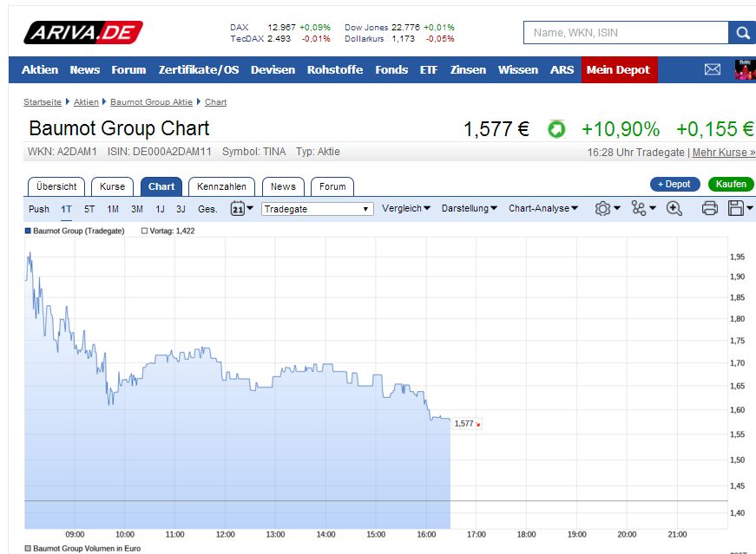Toggle Baumot Group (Tradegate) legend series

[x=28, y=231]
